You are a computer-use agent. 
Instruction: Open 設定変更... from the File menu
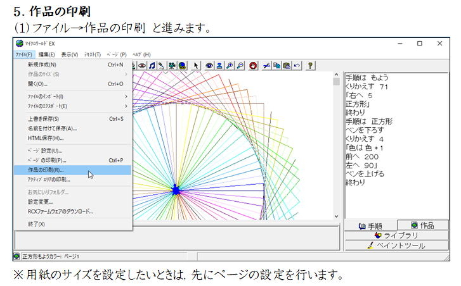73,202
